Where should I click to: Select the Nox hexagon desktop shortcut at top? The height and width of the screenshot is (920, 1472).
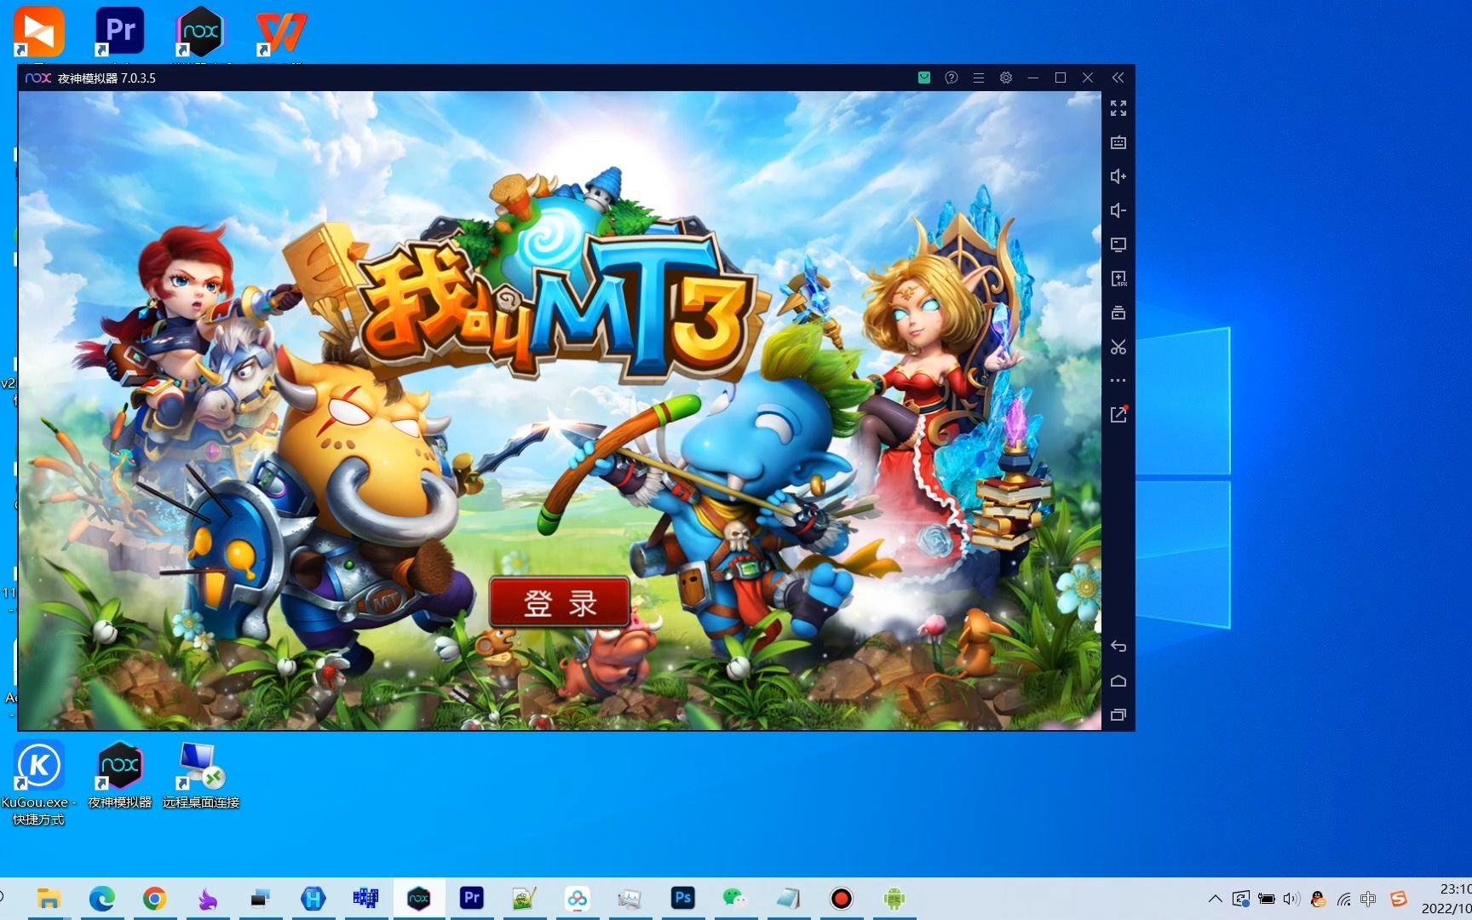tap(200, 32)
